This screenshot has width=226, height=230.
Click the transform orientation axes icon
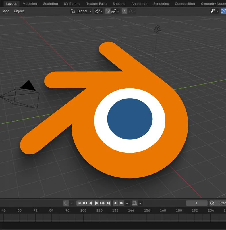(x=73, y=11)
